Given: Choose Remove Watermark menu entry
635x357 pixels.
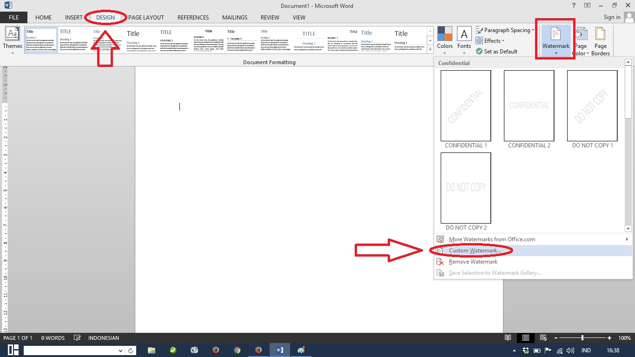Looking at the screenshot, I should pos(533,262).
